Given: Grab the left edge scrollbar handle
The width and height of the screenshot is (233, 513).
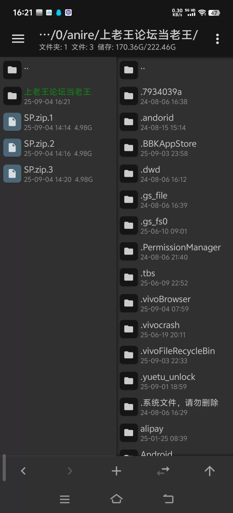Looking at the screenshot, I should point(4,467).
